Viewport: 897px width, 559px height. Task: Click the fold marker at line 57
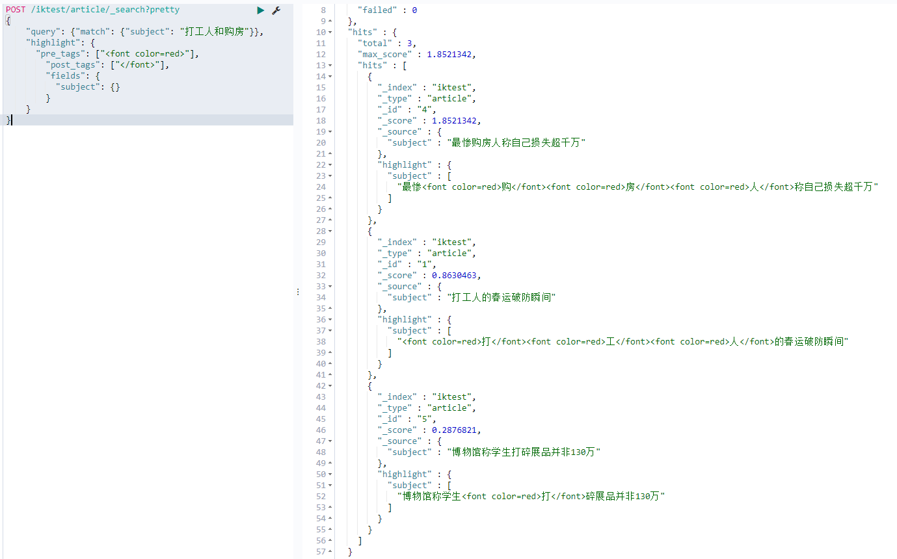pos(330,552)
